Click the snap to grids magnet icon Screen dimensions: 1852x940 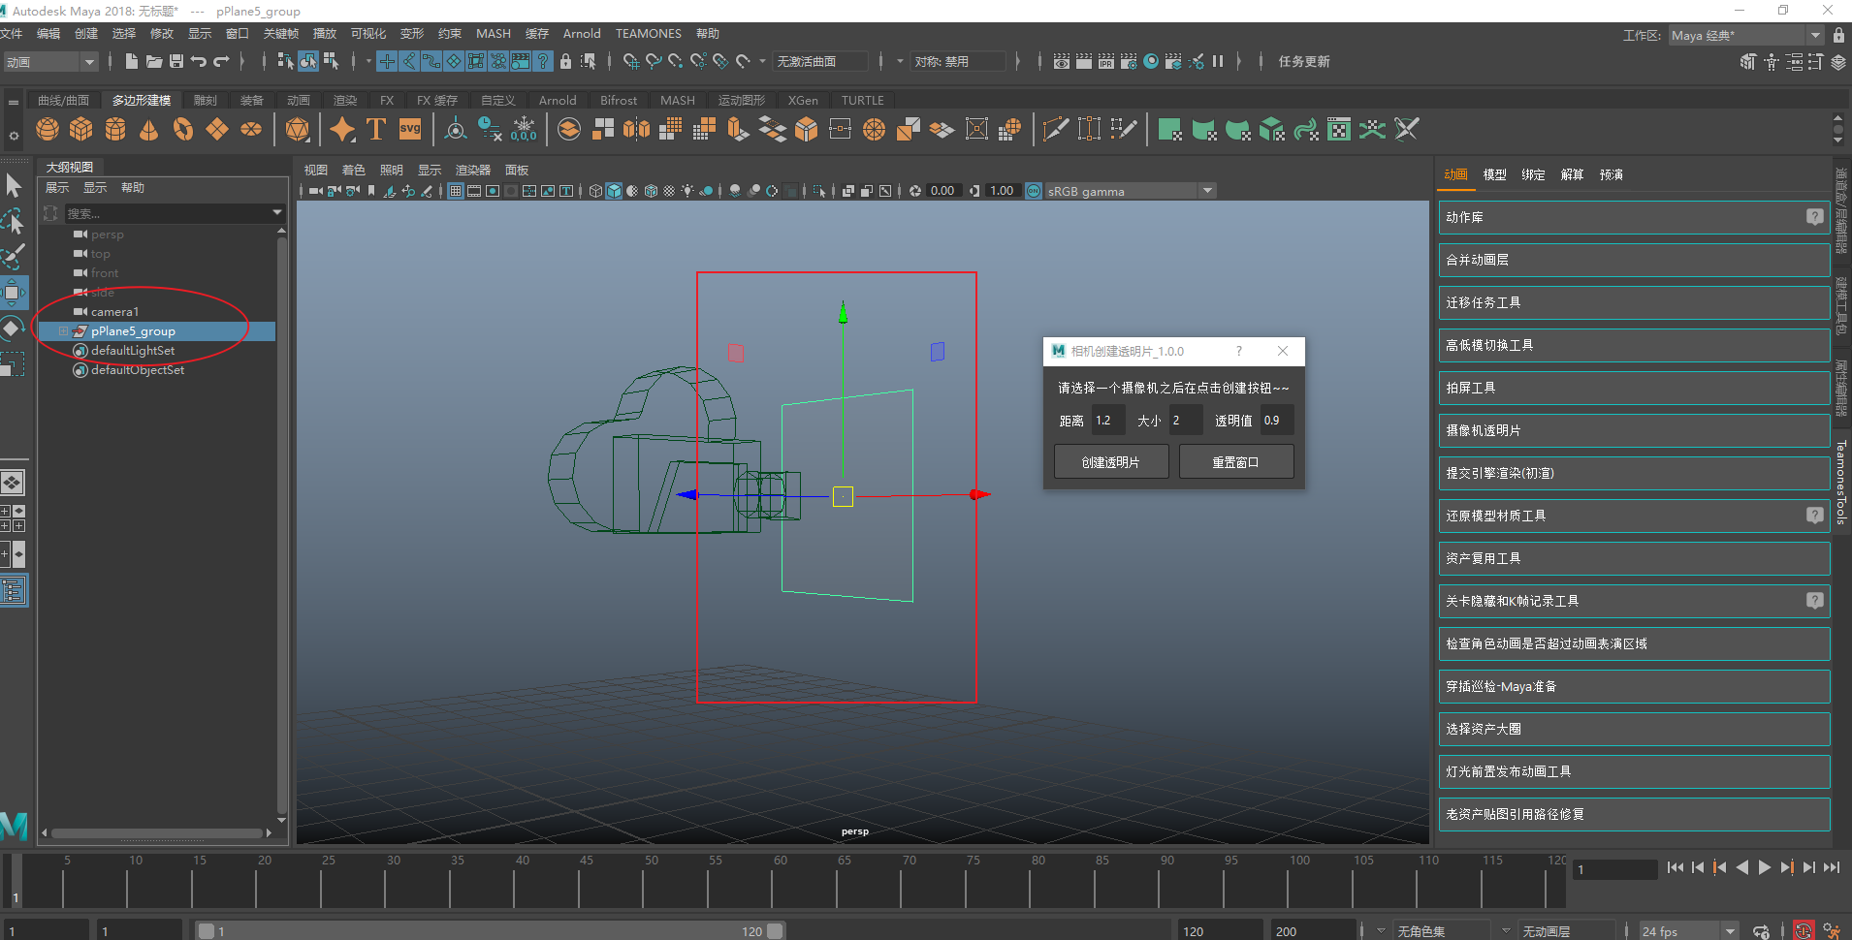coord(630,61)
